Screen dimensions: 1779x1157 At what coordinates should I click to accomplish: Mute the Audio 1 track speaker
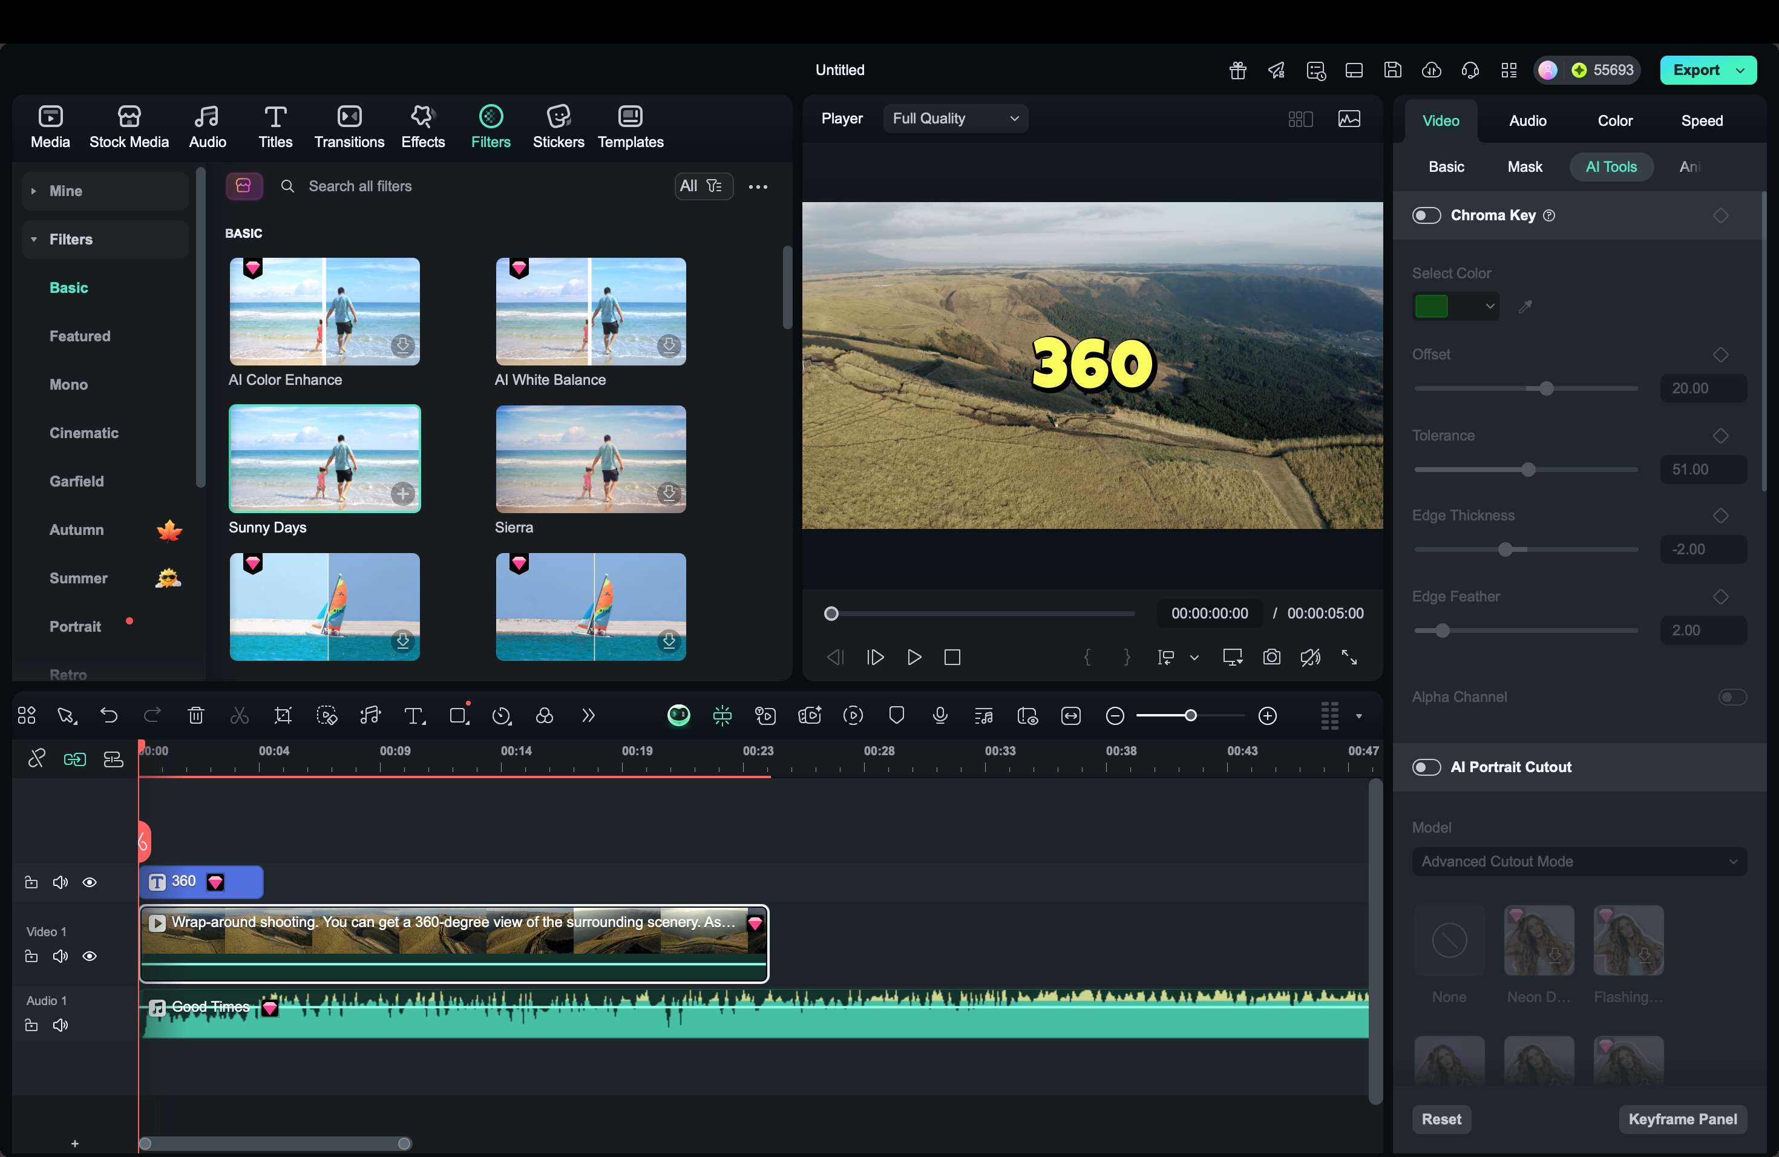click(x=61, y=1024)
